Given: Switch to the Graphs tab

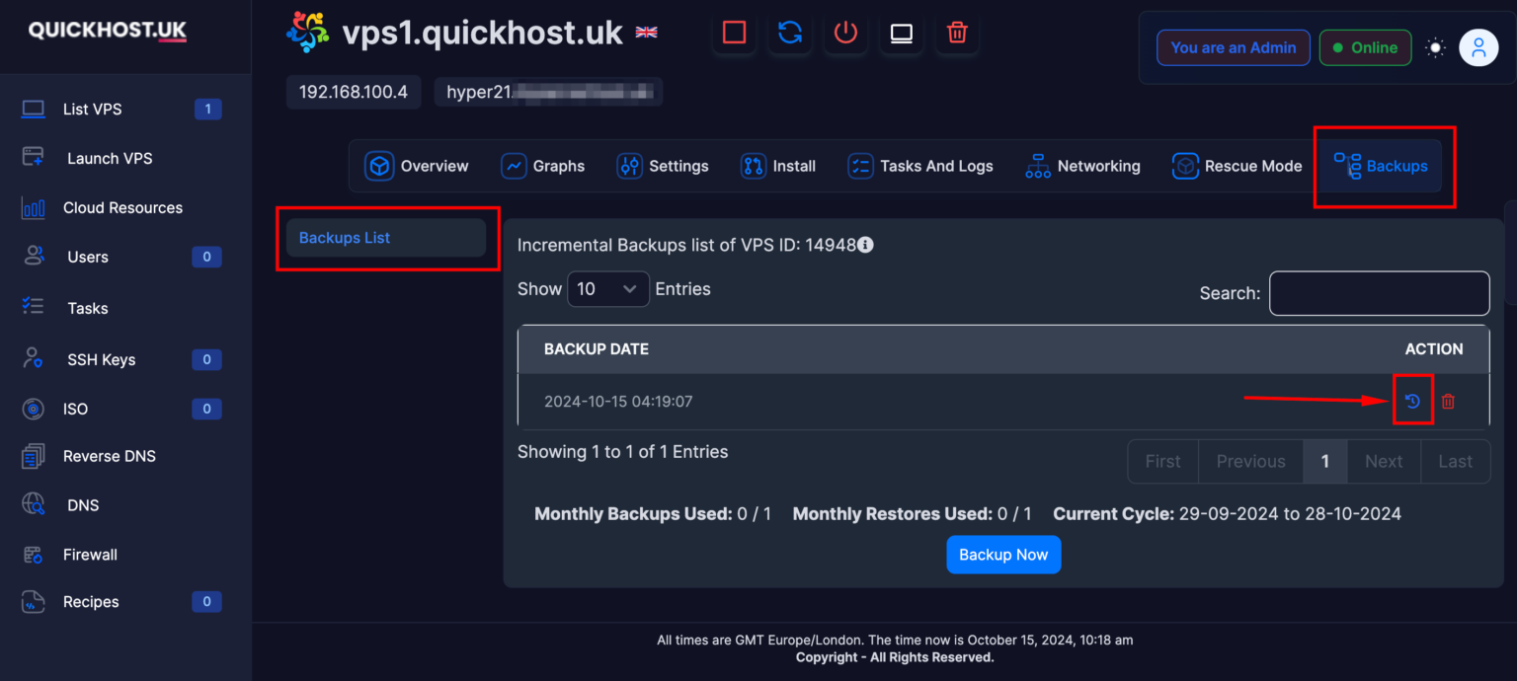Looking at the screenshot, I should pyautogui.click(x=543, y=166).
